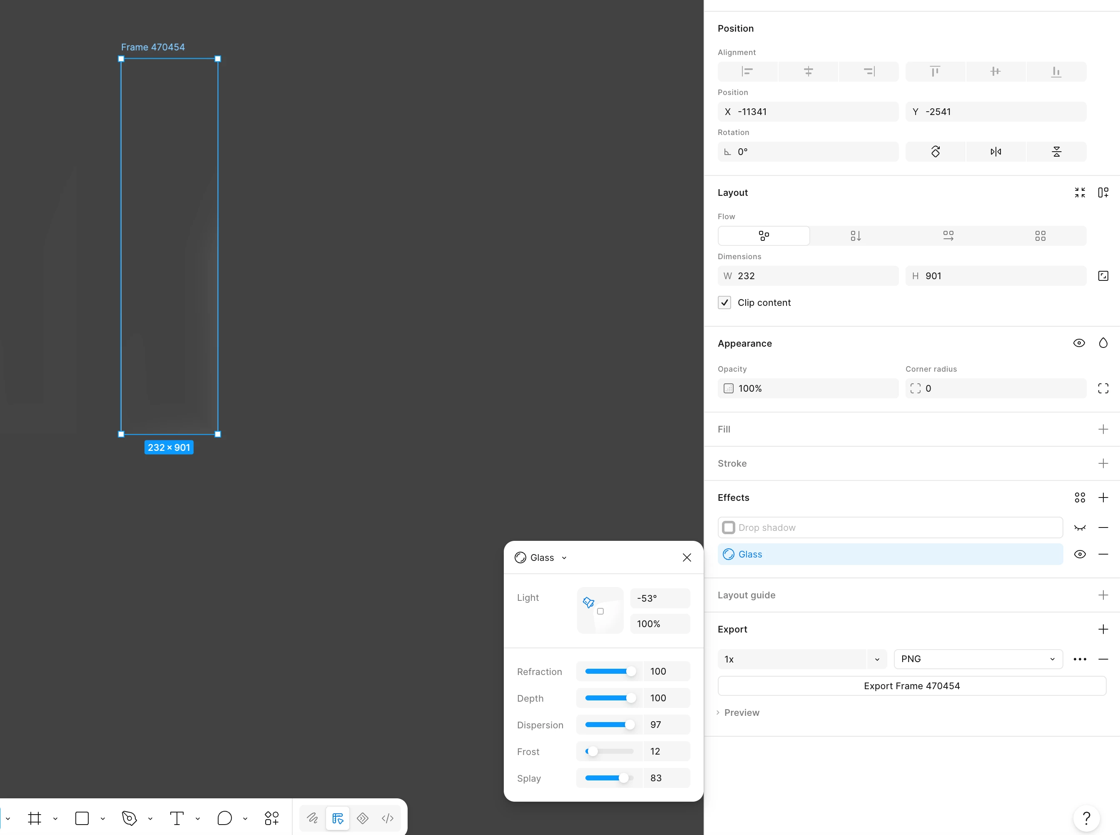1120x835 pixels.
Task: Click the constrain proportions icon beside Height
Action: point(1103,276)
